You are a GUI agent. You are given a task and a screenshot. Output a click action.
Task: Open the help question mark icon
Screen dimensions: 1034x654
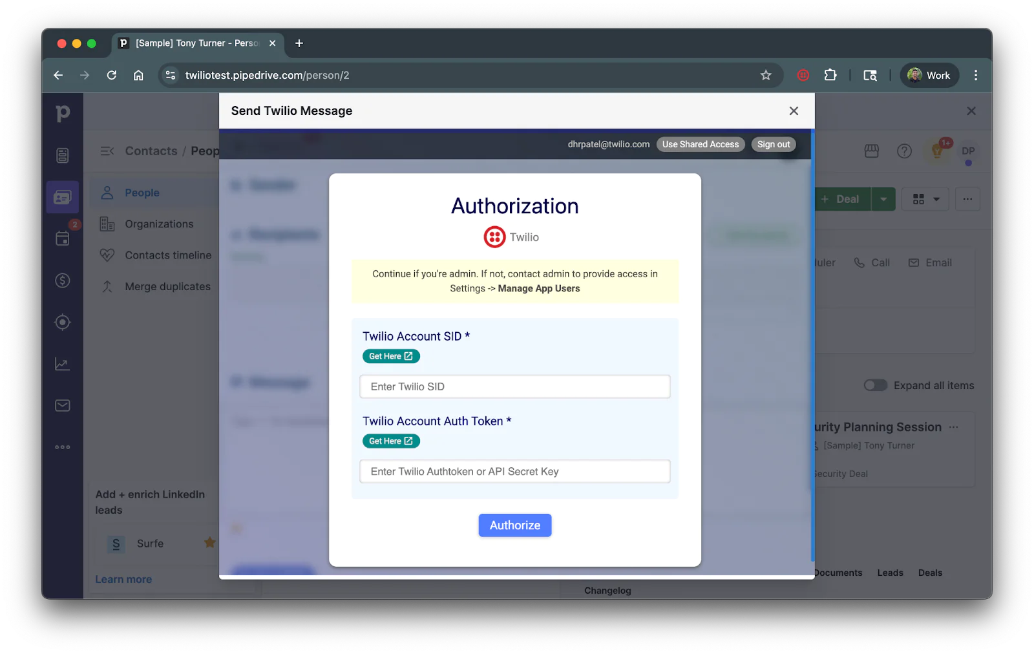903,151
